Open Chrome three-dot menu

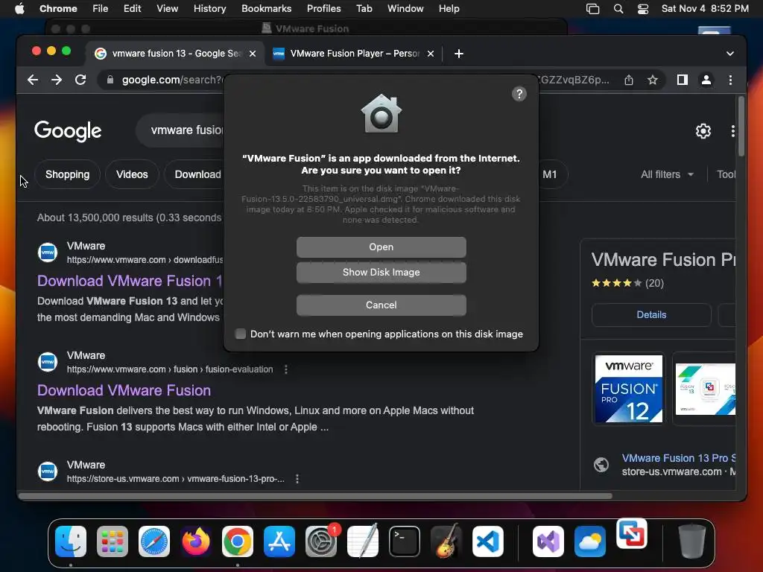point(730,80)
